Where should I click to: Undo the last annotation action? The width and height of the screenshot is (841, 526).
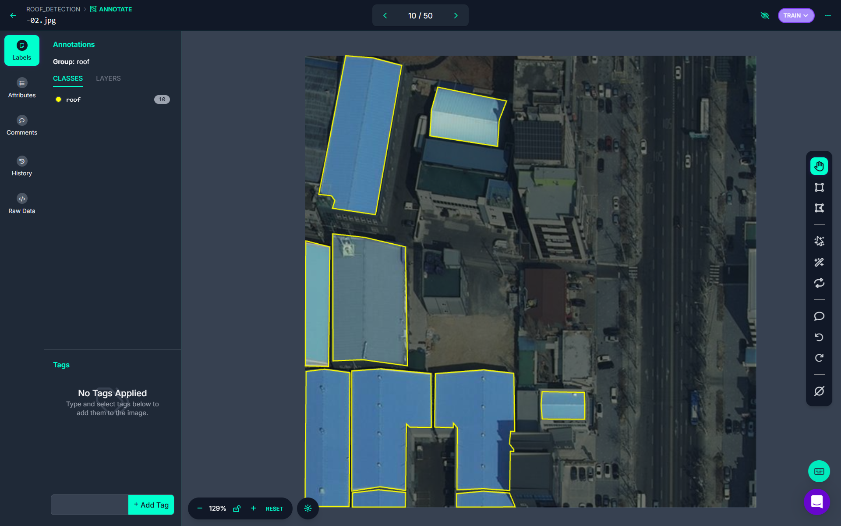tap(819, 337)
